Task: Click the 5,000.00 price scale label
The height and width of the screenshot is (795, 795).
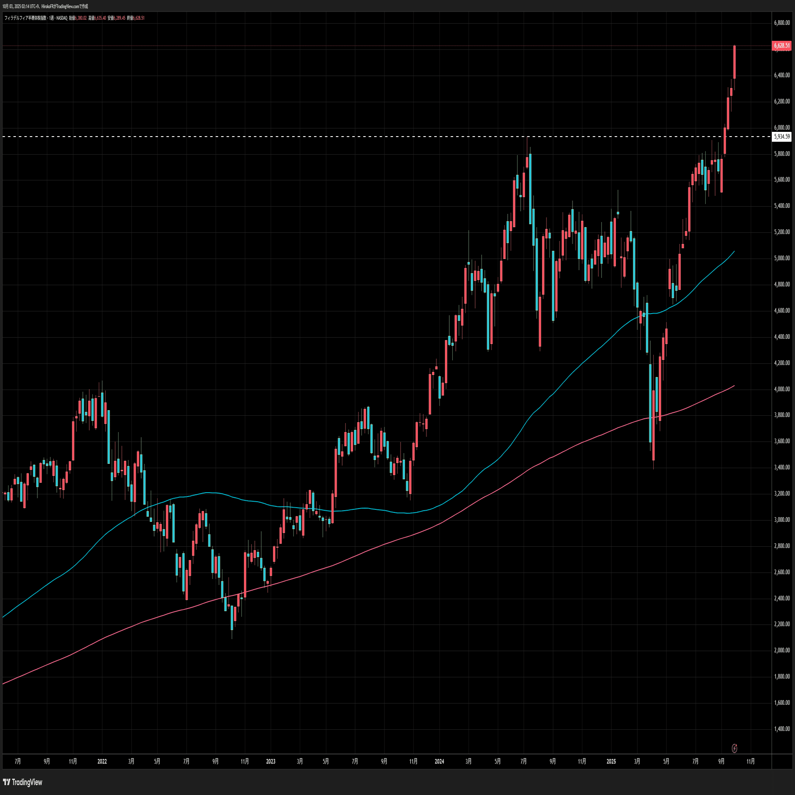Action: tap(782, 258)
